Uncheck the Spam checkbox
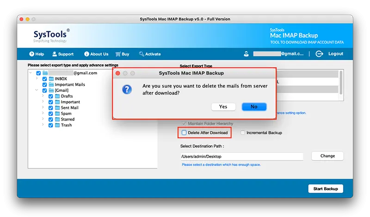Image resolution: width=370 pixels, height=217 pixels. [x=51, y=114]
